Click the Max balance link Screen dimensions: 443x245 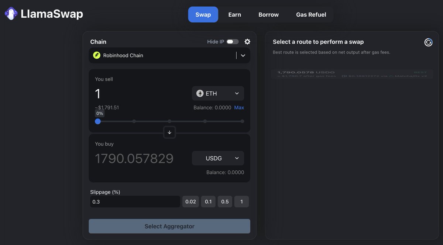tap(239, 108)
